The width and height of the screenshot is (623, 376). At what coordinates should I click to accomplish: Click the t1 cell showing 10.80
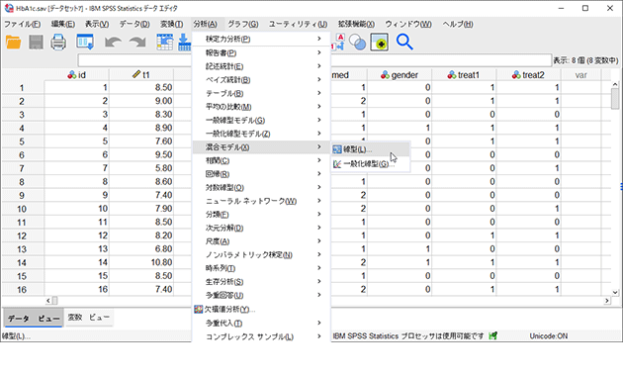click(x=141, y=262)
